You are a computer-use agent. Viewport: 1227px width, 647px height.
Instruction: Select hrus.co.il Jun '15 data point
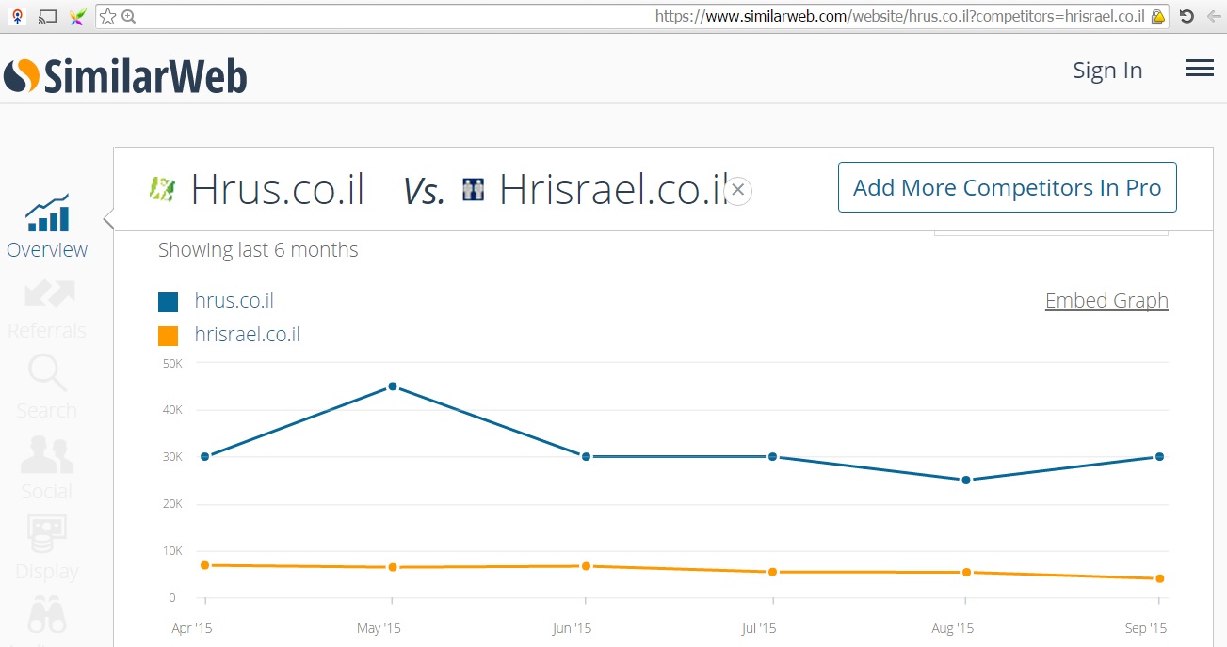coord(586,457)
